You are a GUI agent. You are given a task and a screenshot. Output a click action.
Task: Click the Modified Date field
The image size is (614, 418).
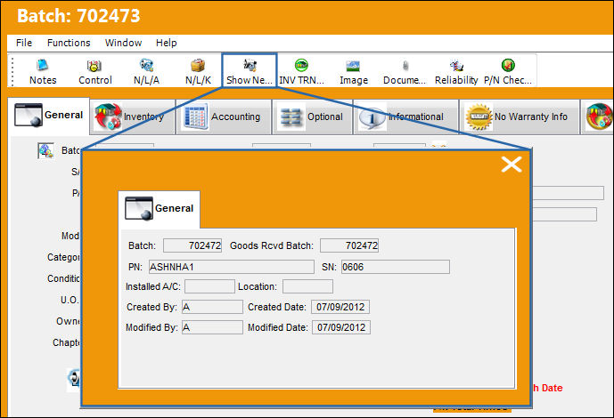point(341,327)
